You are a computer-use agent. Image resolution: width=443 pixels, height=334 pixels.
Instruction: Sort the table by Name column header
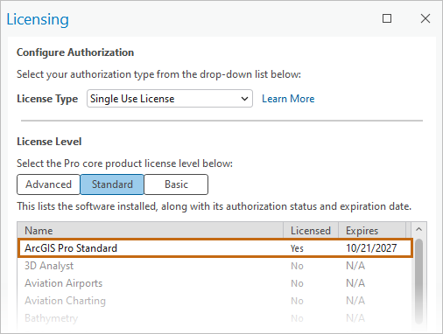pos(150,231)
